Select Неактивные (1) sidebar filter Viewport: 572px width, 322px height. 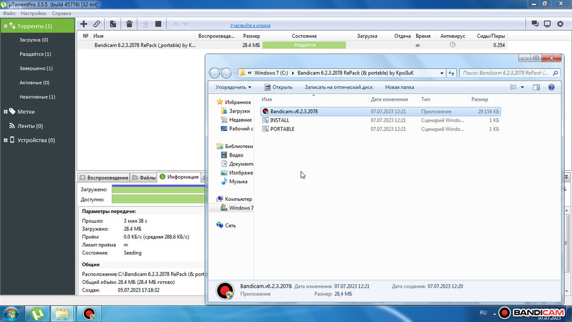coord(38,97)
